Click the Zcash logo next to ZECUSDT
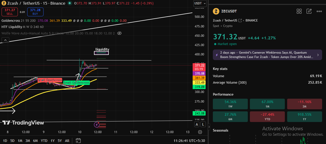 216,11
